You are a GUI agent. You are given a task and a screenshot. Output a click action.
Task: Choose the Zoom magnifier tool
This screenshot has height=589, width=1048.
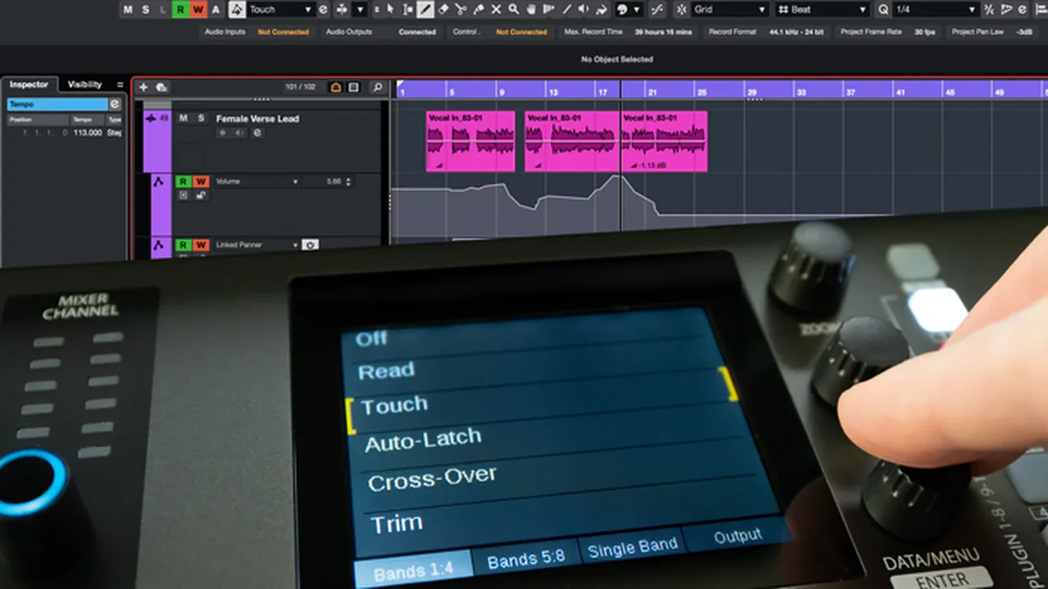click(x=514, y=9)
